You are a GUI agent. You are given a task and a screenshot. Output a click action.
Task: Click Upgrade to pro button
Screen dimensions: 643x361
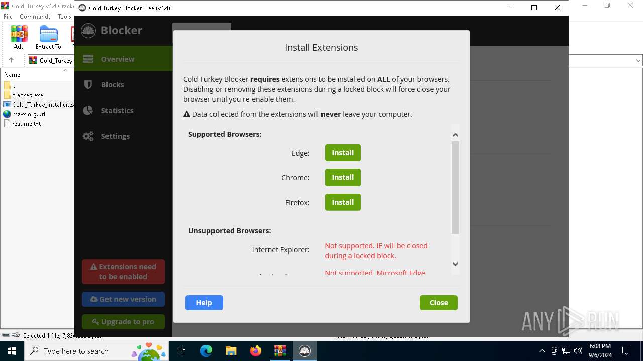pyautogui.click(x=123, y=322)
